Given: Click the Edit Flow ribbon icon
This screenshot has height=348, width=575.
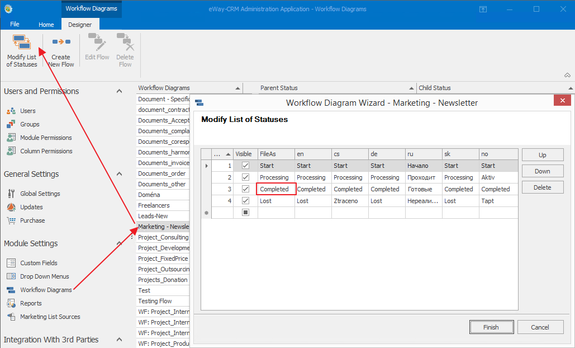Looking at the screenshot, I should pyautogui.click(x=97, y=42).
